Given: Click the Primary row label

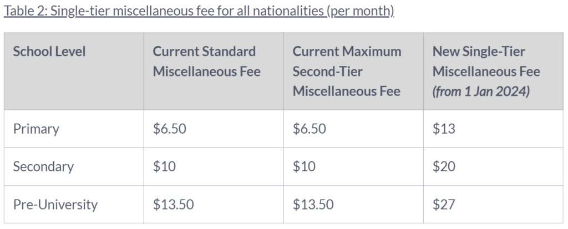Looking at the screenshot, I should point(36,129).
